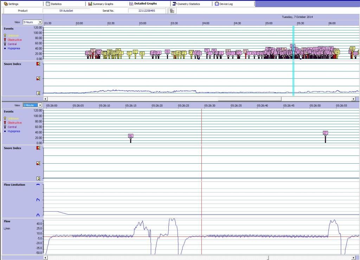Switch to the Statistics tab
This screenshot has width=360, height=260.
[x=65, y=4]
